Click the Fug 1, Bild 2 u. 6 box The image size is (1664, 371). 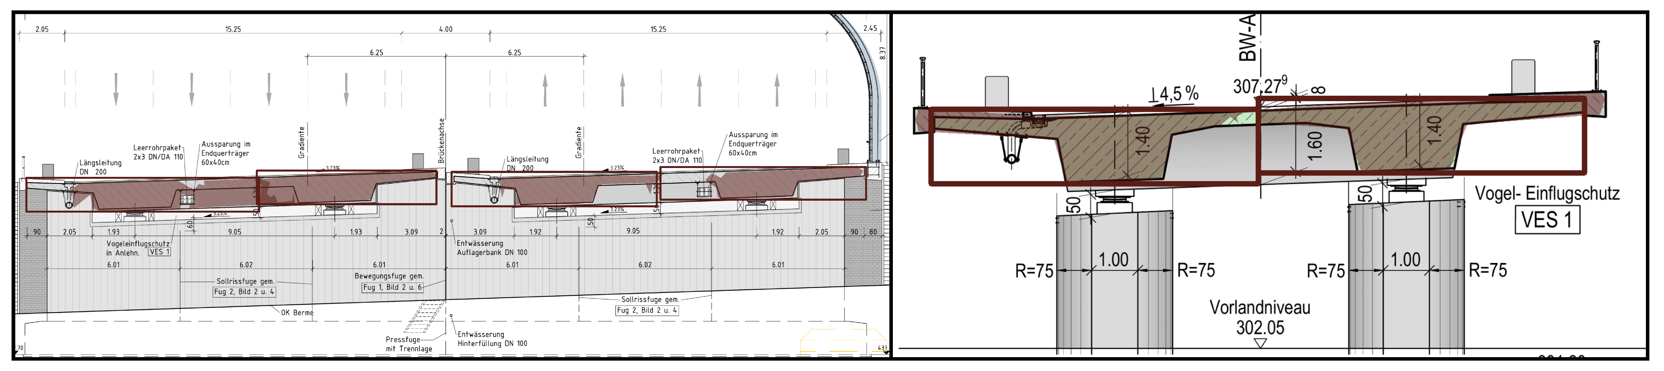392,287
